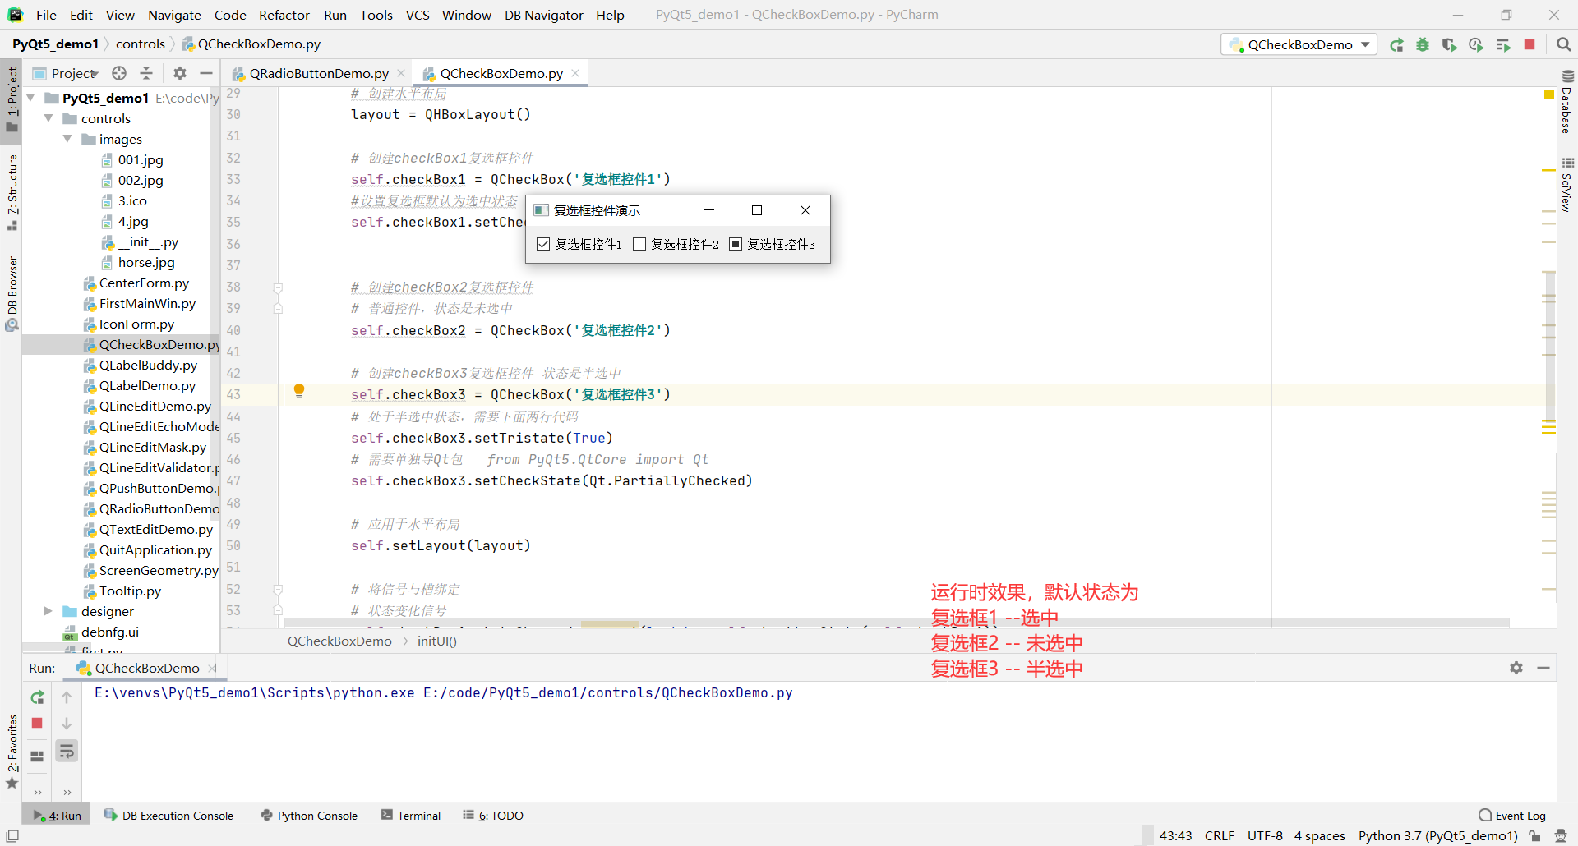Open the Structure side tool window
Image resolution: width=1578 pixels, height=846 pixels.
pyautogui.click(x=12, y=192)
